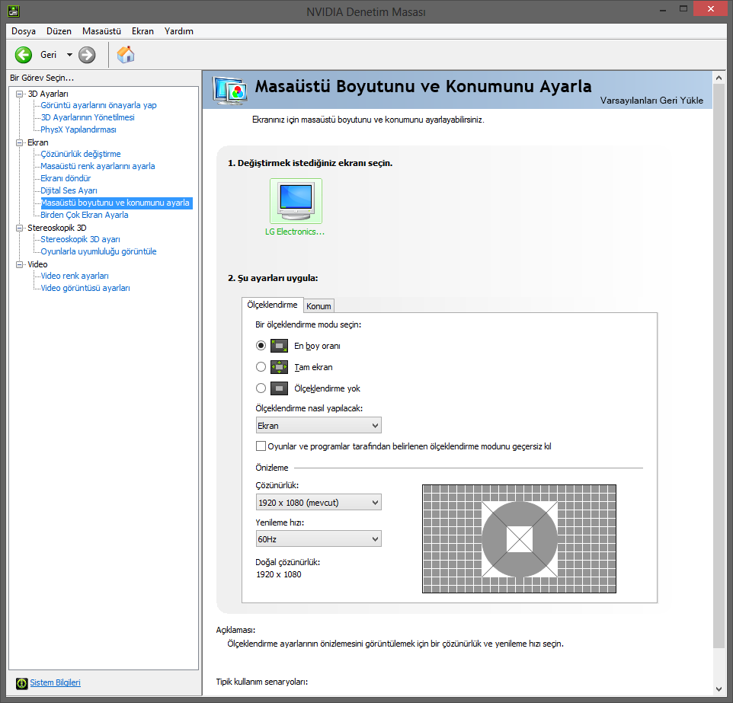733x703 pixels.
Task: Switch to the Konum tab
Action: tap(318, 306)
